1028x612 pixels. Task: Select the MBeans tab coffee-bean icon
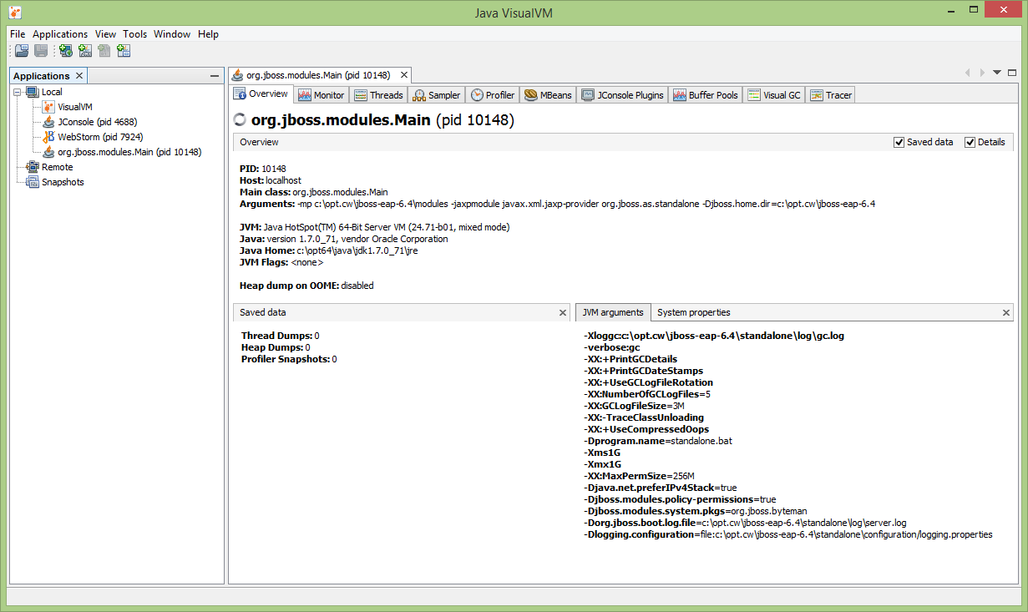[529, 94]
